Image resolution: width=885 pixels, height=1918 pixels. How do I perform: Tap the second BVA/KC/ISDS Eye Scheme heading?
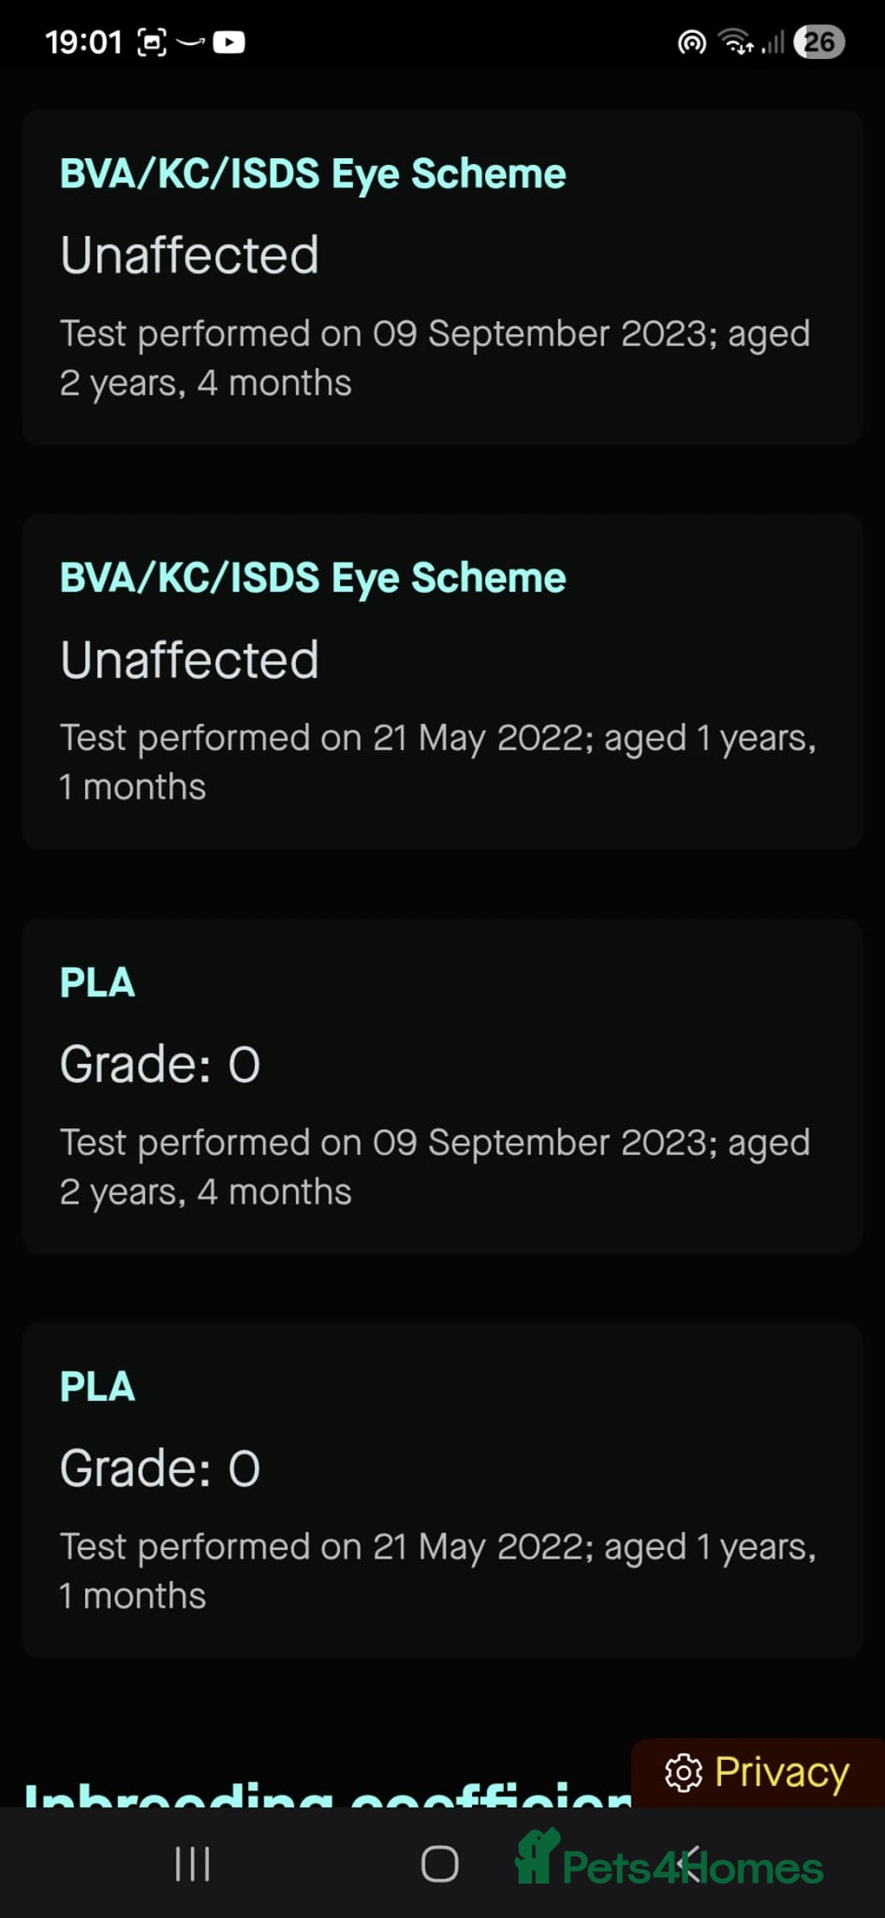312,578
